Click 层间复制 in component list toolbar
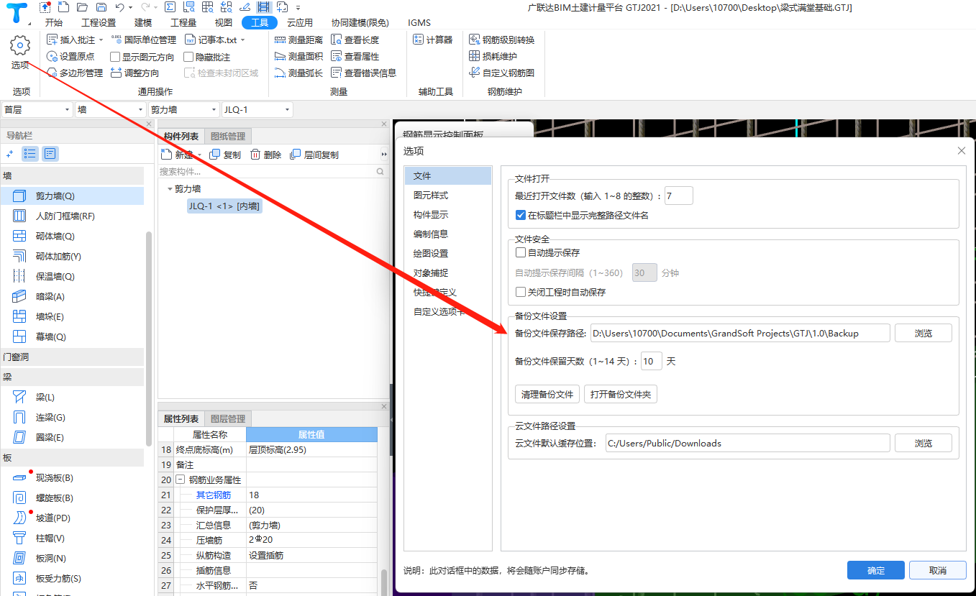 [314, 155]
